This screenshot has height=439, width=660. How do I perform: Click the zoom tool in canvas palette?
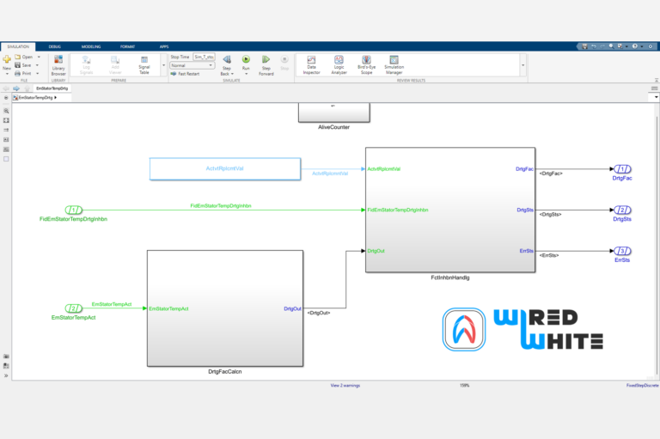click(6, 111)
